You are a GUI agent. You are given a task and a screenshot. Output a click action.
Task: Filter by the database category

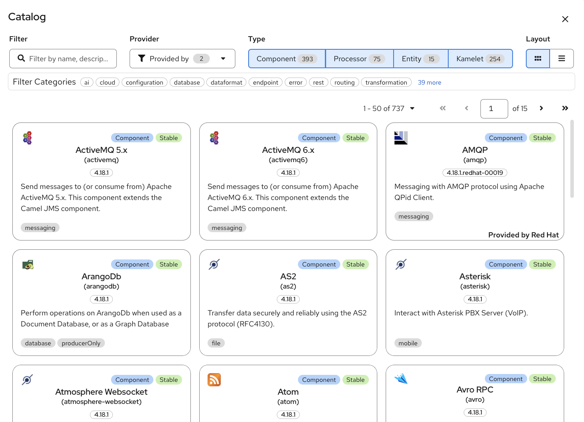point(187,82)
